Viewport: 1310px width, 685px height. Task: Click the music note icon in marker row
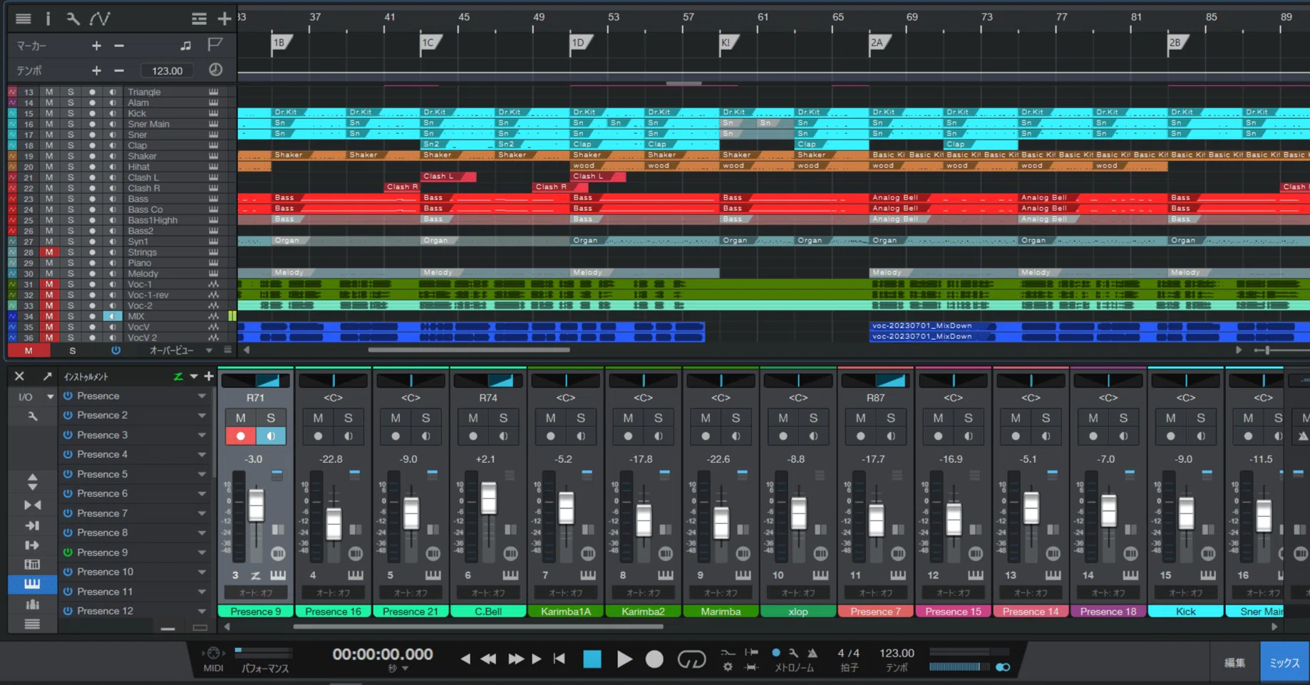pos(186,46)
